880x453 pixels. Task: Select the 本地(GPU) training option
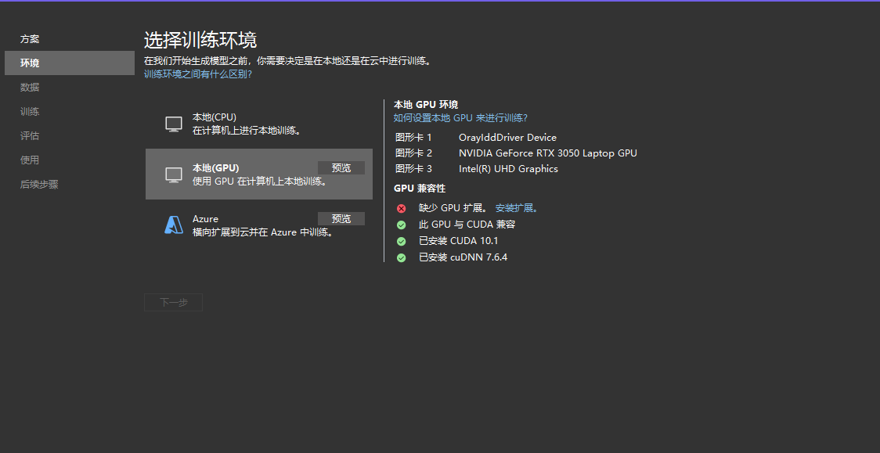point(258,174)
